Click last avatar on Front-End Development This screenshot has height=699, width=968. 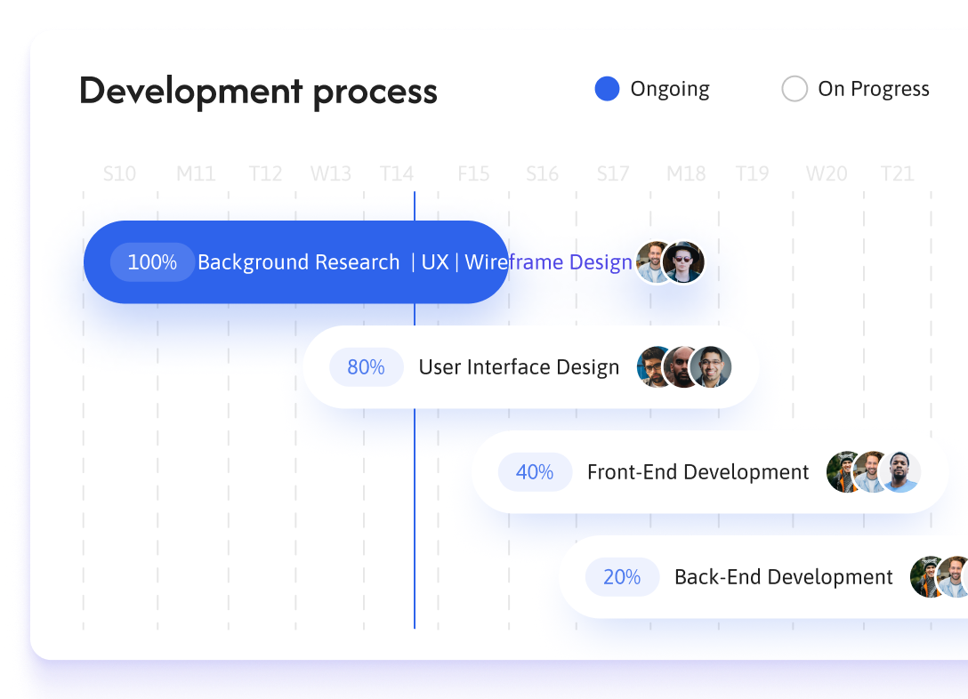tap(900, 472)
